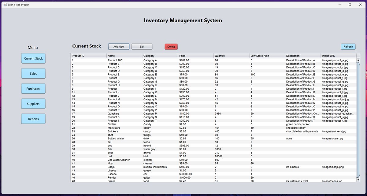Open the Suppliers section

(x=33, y=104)
